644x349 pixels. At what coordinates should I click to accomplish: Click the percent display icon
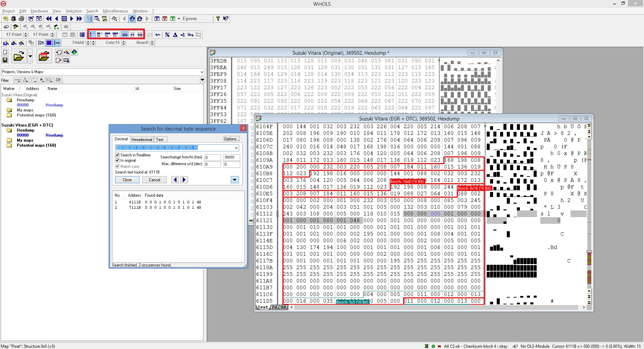tap(167, 35)
